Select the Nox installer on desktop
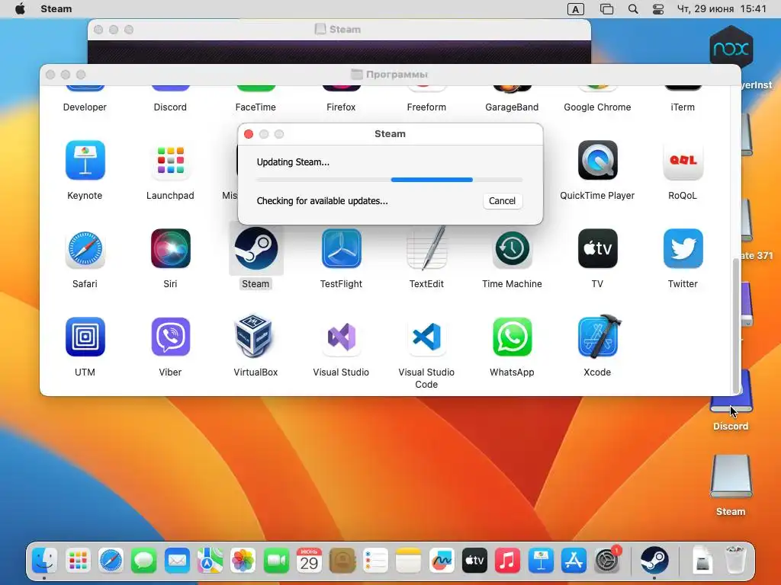 tap(731, 47)
